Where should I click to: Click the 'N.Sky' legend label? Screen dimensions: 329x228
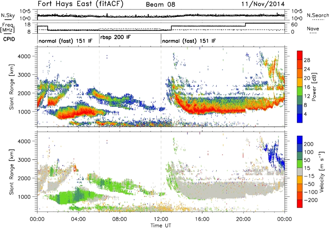point(8,15)
